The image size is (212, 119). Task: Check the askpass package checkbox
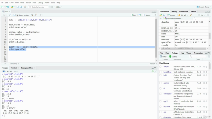tap(160, 67)
